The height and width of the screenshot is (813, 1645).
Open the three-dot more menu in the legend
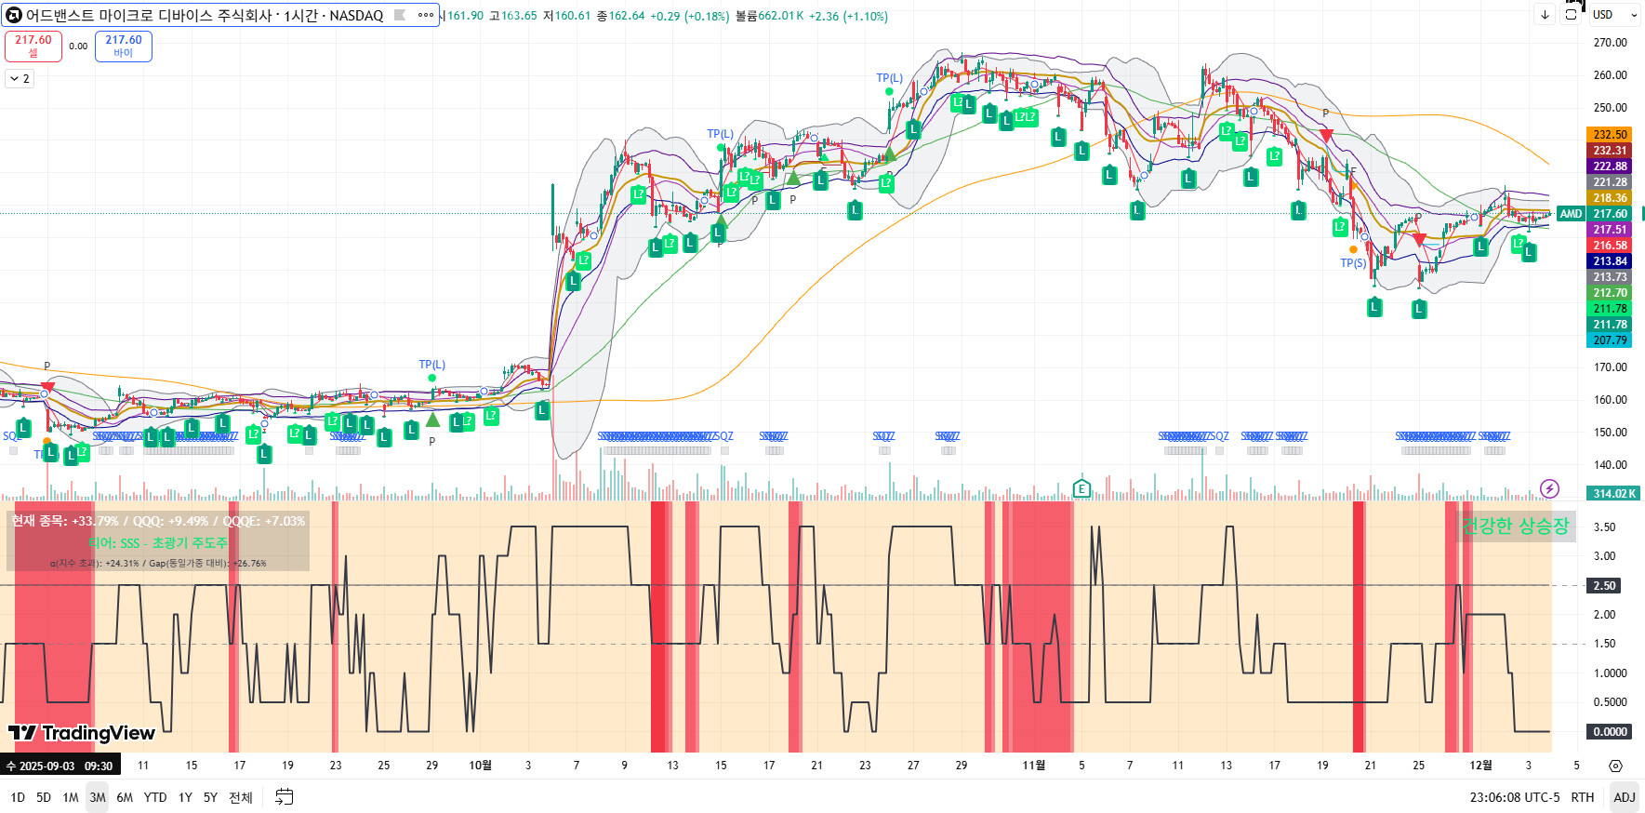click(x=426, y=15)
